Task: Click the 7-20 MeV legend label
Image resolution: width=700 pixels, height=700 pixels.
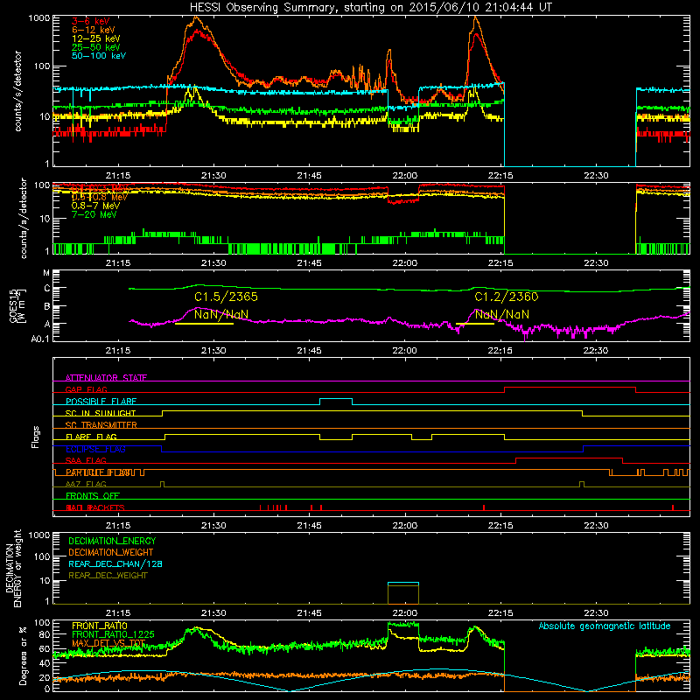Action: coord(94,214)
